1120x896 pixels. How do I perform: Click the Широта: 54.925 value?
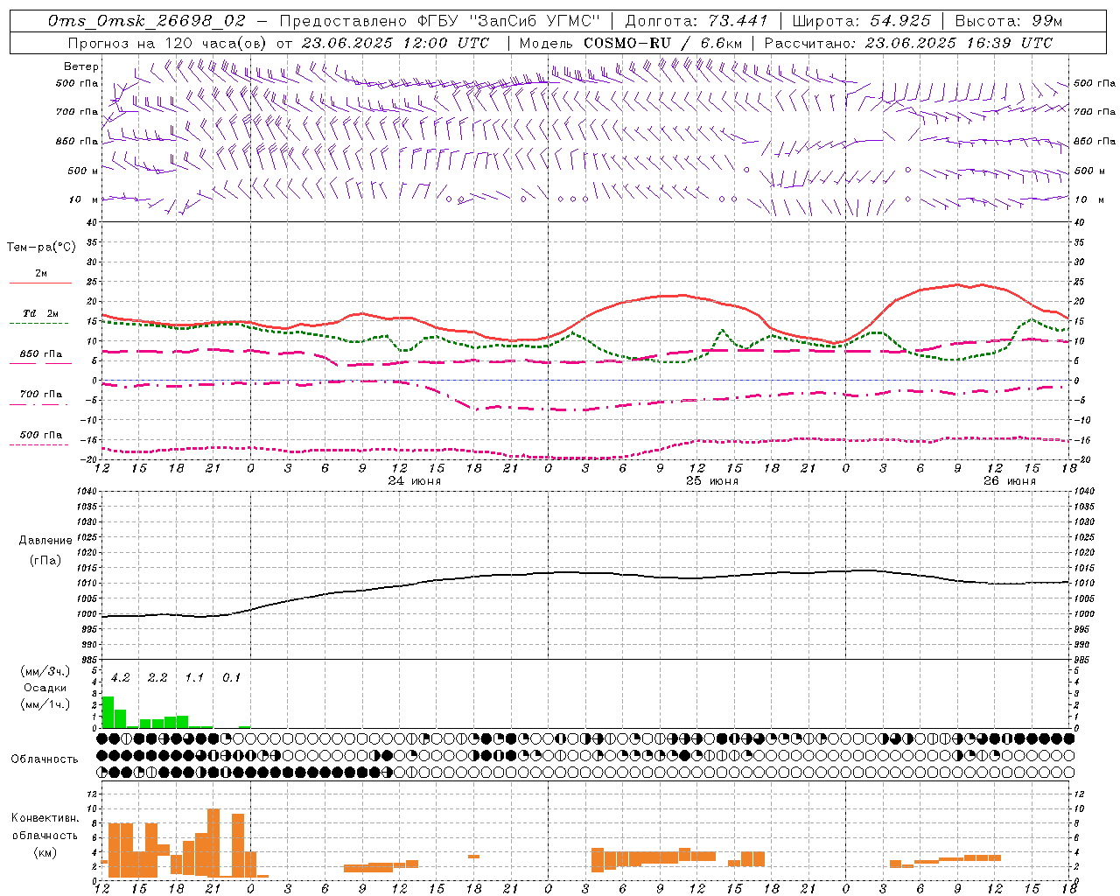pyautogui.click(x=861, y=21)
